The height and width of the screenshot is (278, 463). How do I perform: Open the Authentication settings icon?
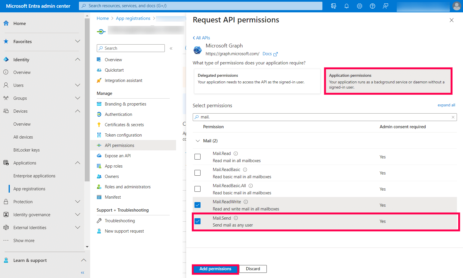click(99, 114)
